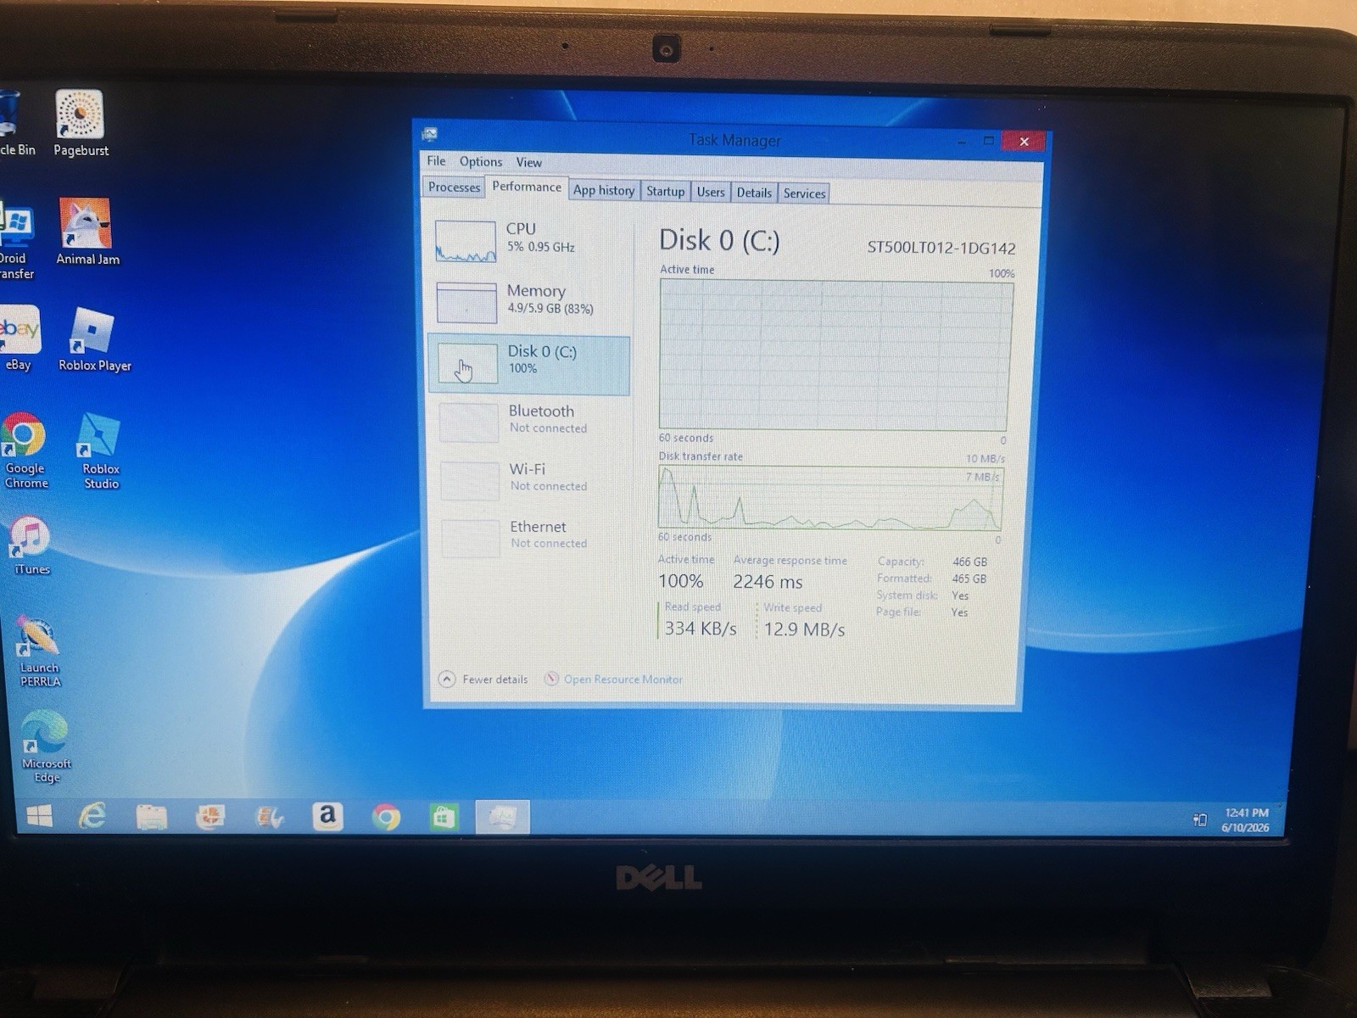Screen dimensions: 1357x1018
Task: Open the Amazon taskbar icon
Action: click(327, 816)
